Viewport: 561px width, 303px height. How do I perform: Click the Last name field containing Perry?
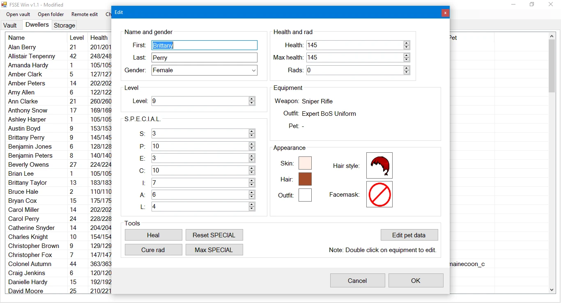pos(204,58)
